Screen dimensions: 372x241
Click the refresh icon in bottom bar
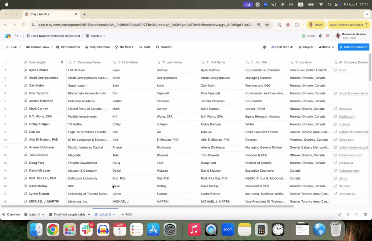[x=340, y=214]
